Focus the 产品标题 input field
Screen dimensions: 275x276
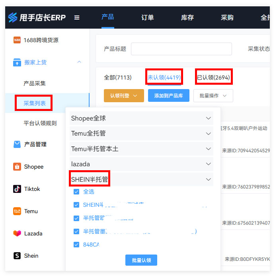[181, 49]
